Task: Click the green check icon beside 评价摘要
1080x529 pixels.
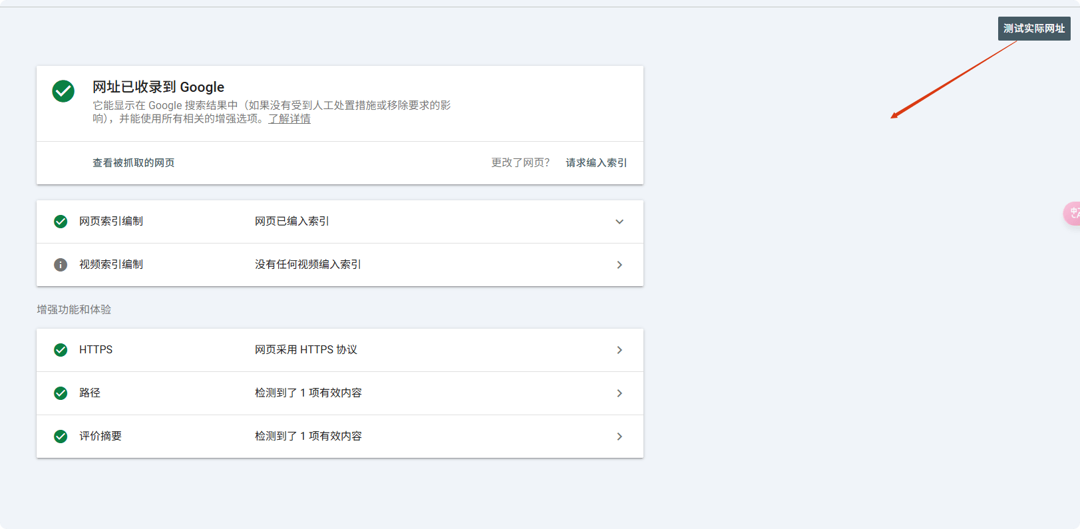Action: 61,437
